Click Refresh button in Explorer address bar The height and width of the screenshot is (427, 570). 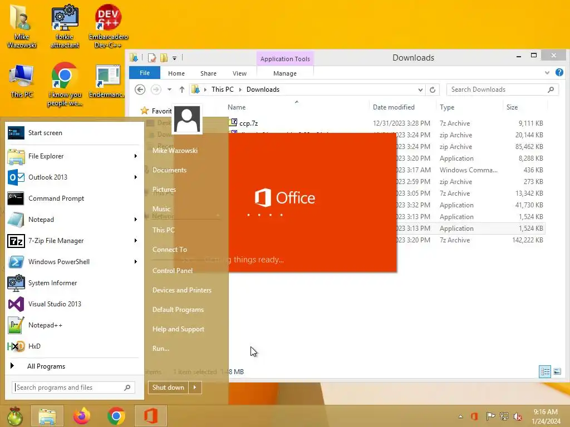coord(432,90)
